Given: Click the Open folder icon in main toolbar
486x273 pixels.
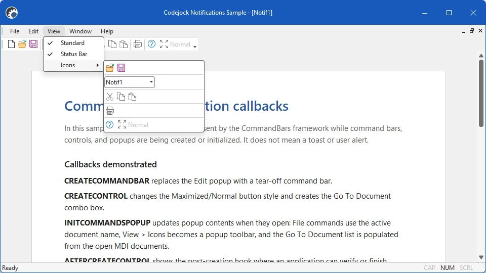Looking at the screenshot, I should click(x=22, y=44).
